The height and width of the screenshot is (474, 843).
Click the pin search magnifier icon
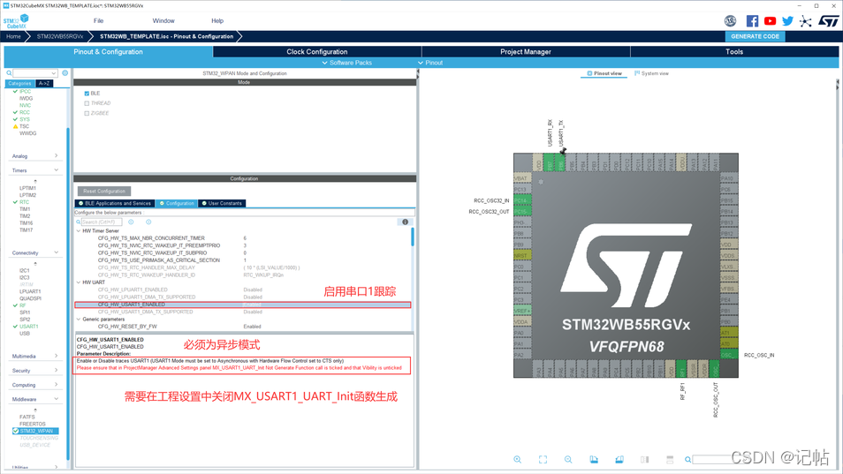tap(687, 460)
